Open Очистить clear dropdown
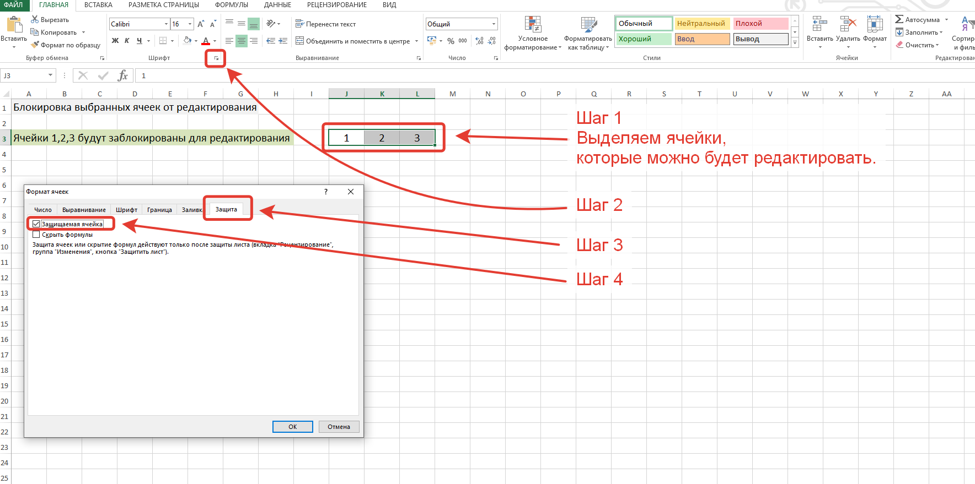 coord(918,45)
